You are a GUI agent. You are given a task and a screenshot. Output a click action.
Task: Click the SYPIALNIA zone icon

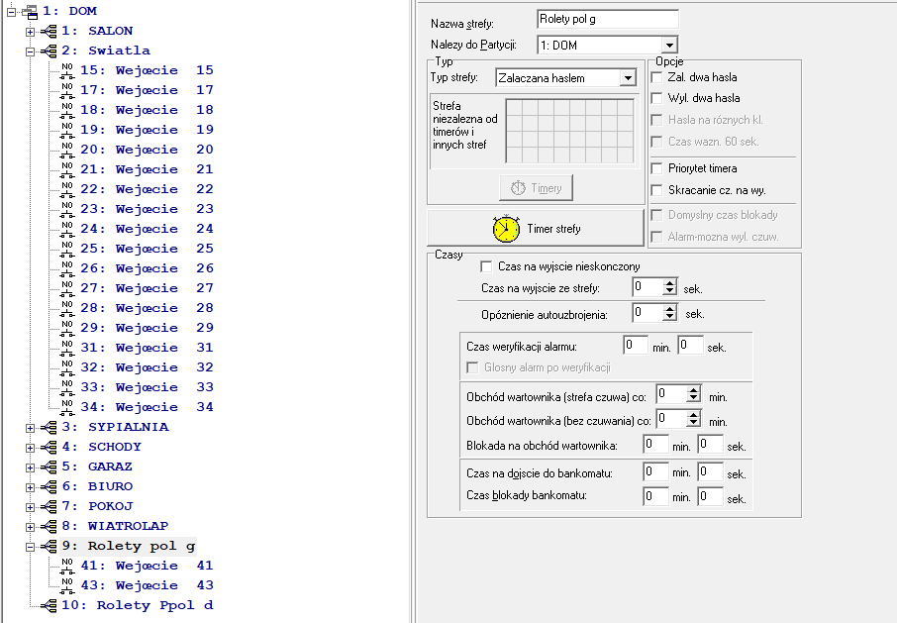(x=49, y=427)
